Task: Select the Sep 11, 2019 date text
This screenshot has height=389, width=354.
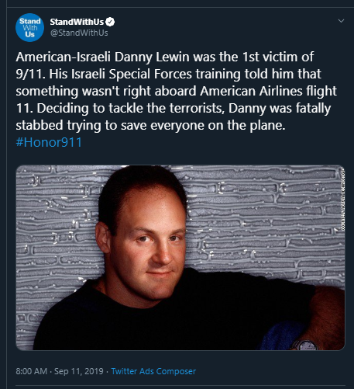Action: pyautogui.click(x=79, y=371)
